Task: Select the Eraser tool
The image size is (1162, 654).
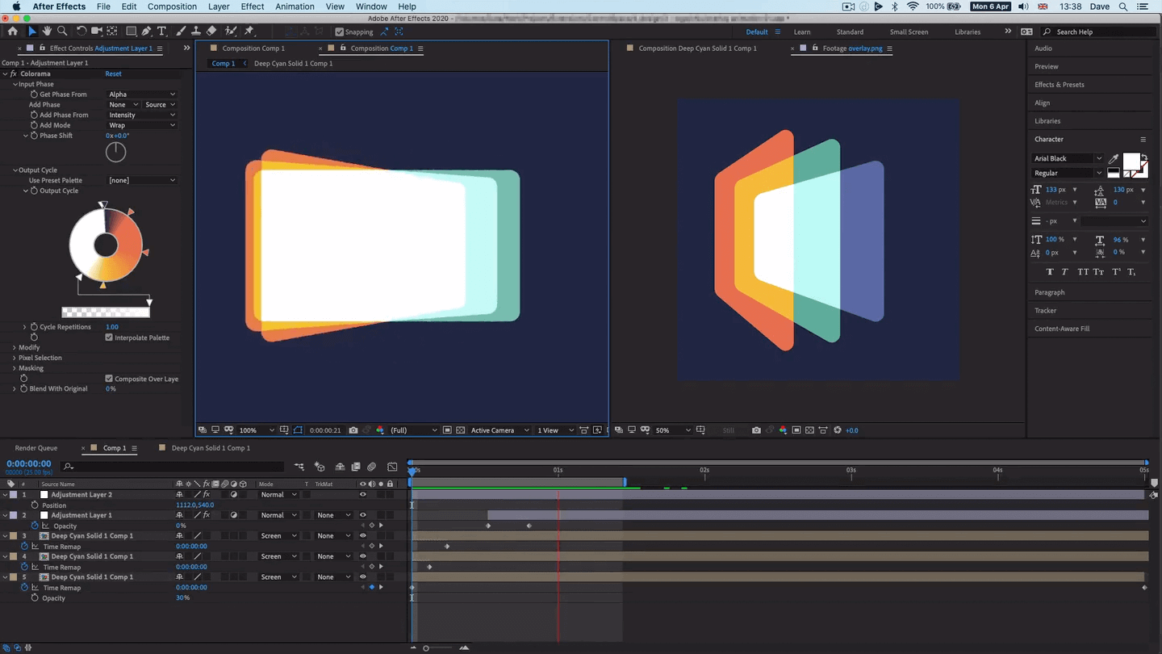Action: 211,31
